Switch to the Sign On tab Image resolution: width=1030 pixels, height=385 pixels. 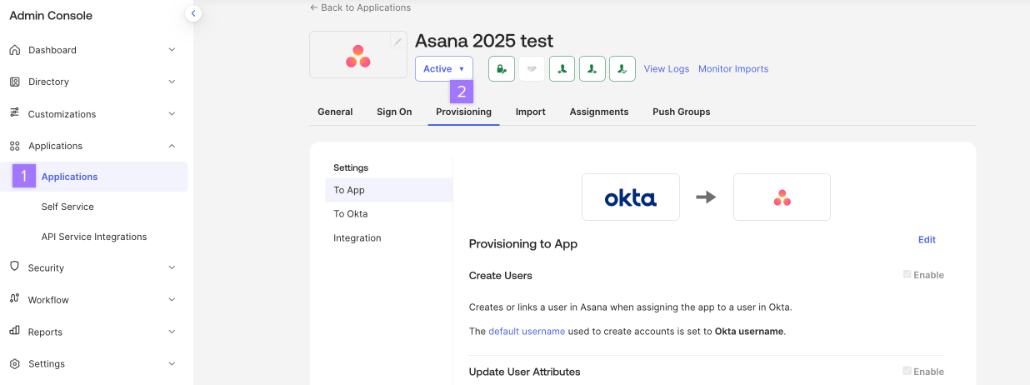click(x=394, y=112)
